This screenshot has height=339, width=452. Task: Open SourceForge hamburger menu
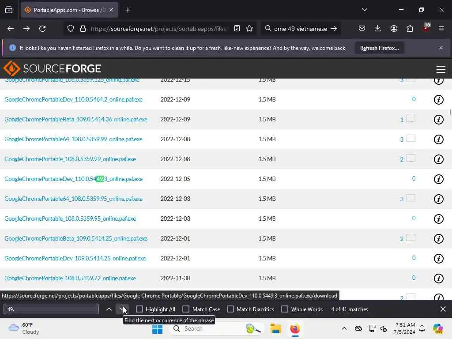click(x=441, y=69)
